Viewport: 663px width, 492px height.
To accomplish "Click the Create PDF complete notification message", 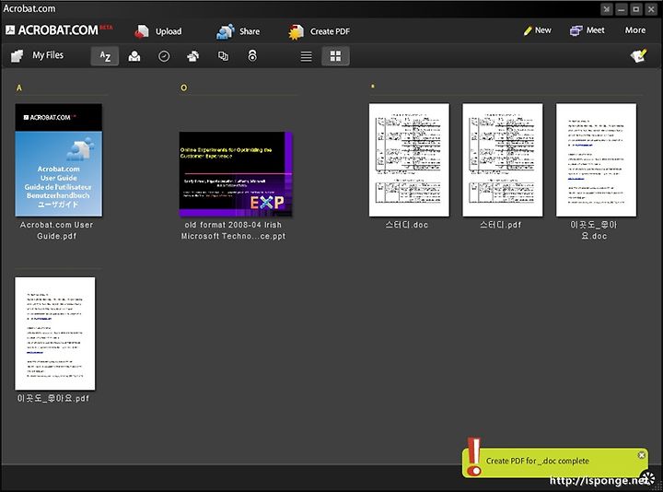I will [538, 461].
